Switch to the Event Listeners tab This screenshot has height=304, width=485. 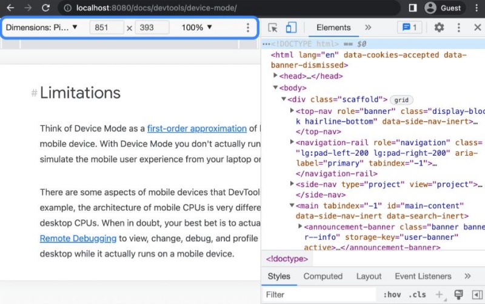pos(423,276)
